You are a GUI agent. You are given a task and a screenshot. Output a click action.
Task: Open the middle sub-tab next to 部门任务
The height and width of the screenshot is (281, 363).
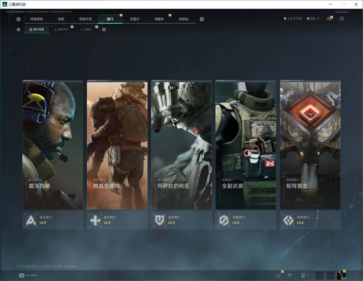point(61,29)
